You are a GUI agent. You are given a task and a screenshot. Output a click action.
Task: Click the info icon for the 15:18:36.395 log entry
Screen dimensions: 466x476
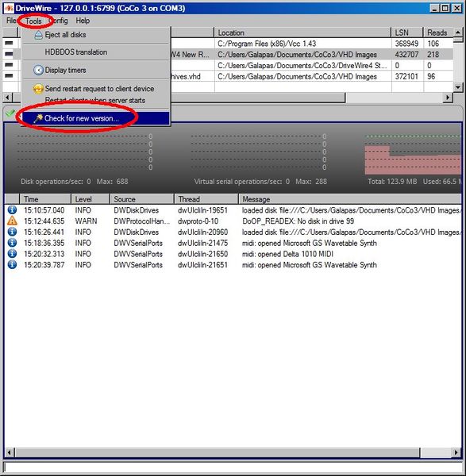12,243
